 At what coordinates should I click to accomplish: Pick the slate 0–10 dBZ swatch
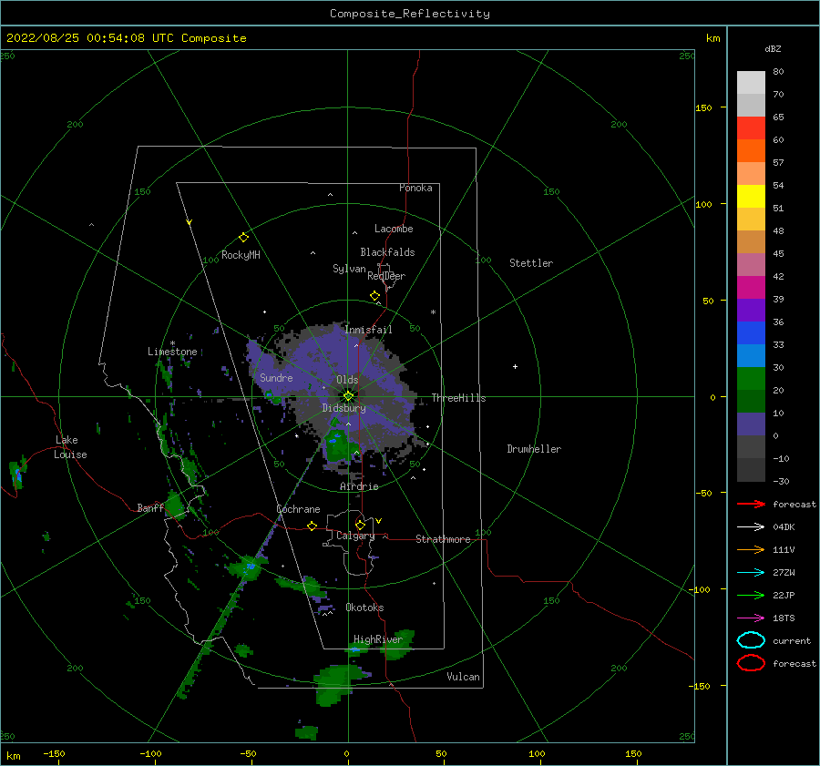point(751,424)
